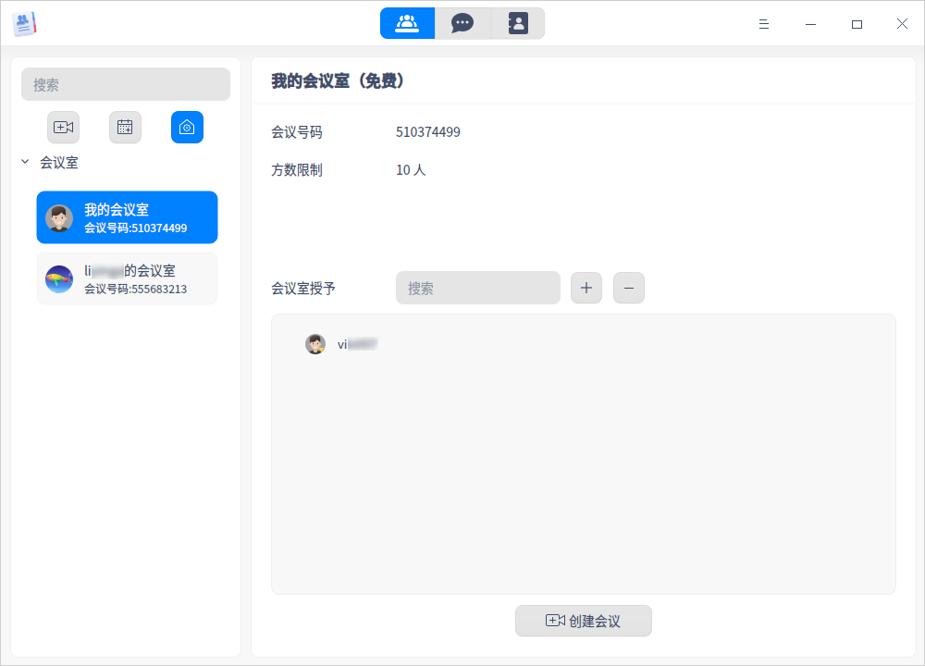
Task: Select the meeting room with number 555683213
Action: tap(127, 279)
